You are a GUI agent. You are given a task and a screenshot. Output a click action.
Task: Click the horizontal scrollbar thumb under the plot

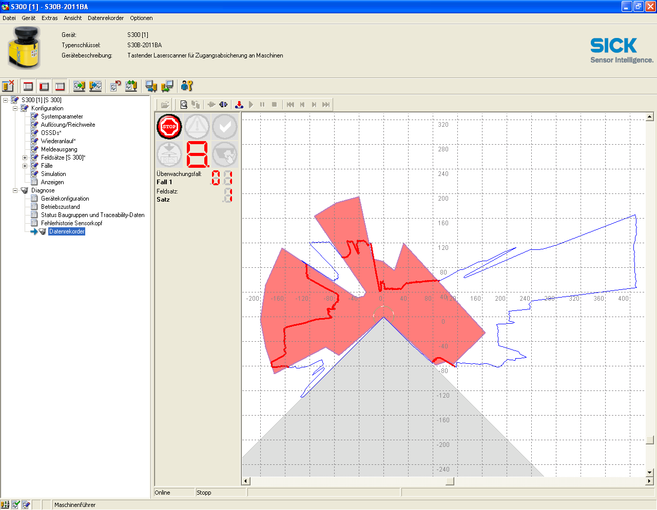pyautogui.click(x=450, y=481)
